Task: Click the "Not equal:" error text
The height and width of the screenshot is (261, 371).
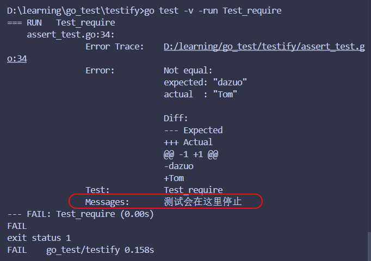Action: pyautogui.click(x=188, y=71)
